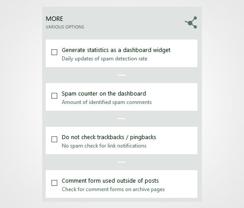The width and height of the screenshot is (244, 208).
Task: Click the Do not check trackbacks / pingbacks label
Action: pos(109,137)
